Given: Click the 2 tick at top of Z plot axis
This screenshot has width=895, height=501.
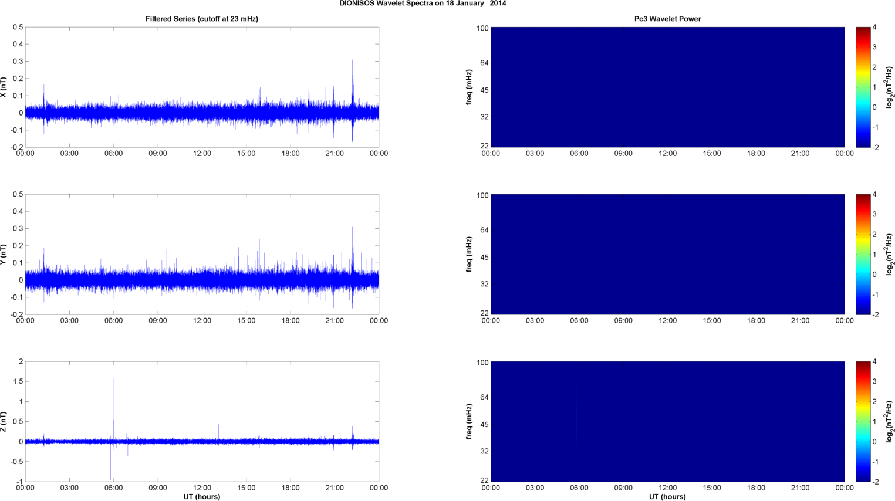Looking at the screenshot, I should (x=21, y=362).
